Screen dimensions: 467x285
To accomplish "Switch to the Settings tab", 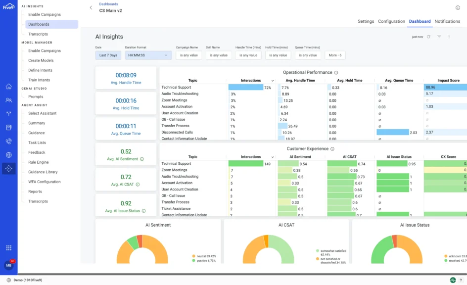I will 366,21.
